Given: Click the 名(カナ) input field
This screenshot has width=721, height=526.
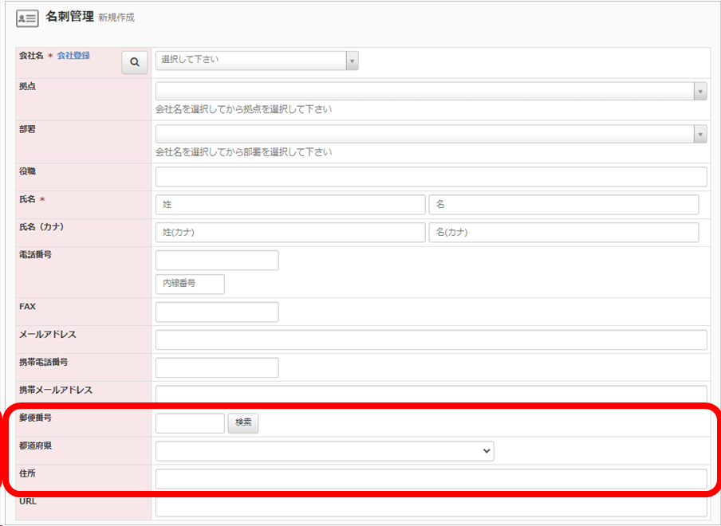Looking at the screenshot, I should (563, 233).
